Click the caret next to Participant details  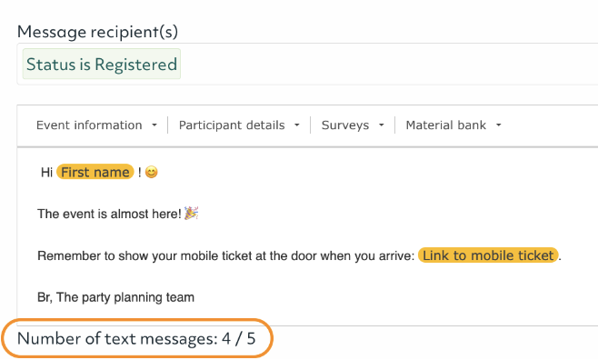pyautogui.click(x=296, y=125)
